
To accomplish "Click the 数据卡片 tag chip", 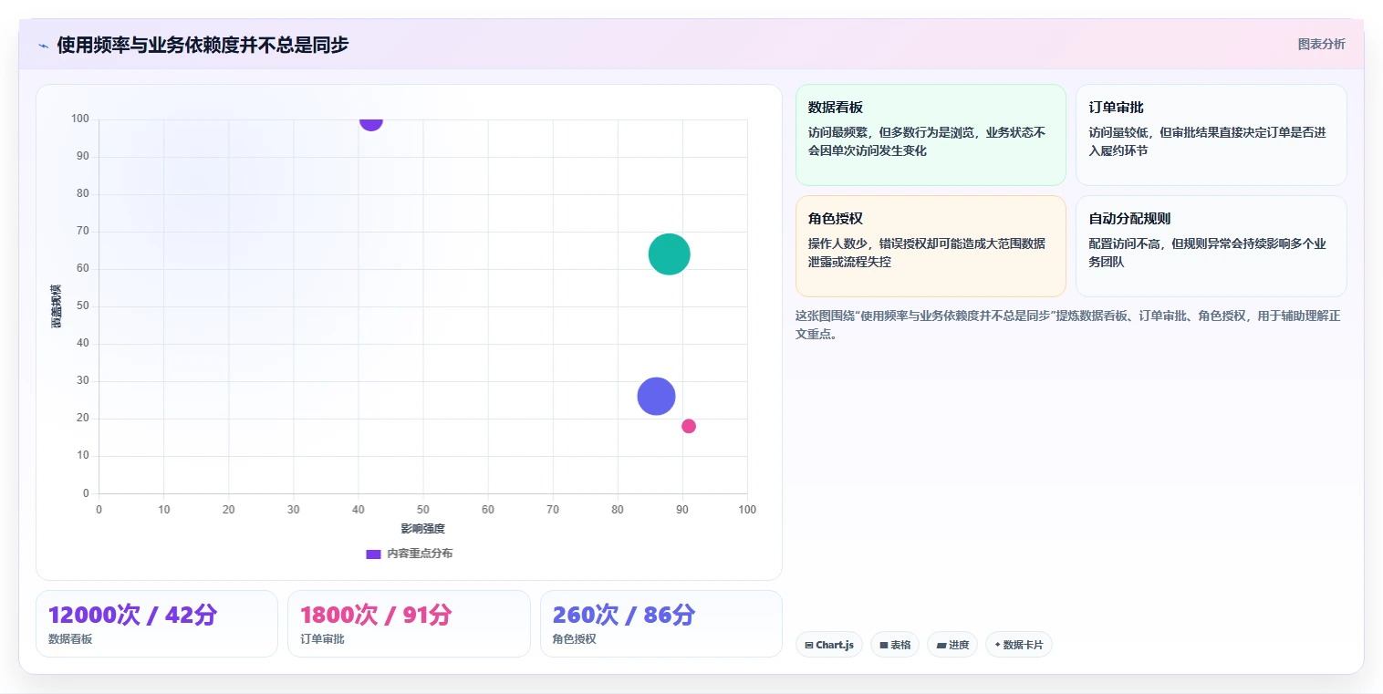I will pyautogui.click(x=1019, y=645).
